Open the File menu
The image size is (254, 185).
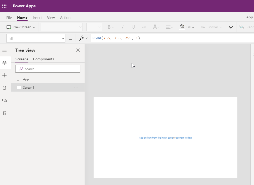click(x=9, y=18)
